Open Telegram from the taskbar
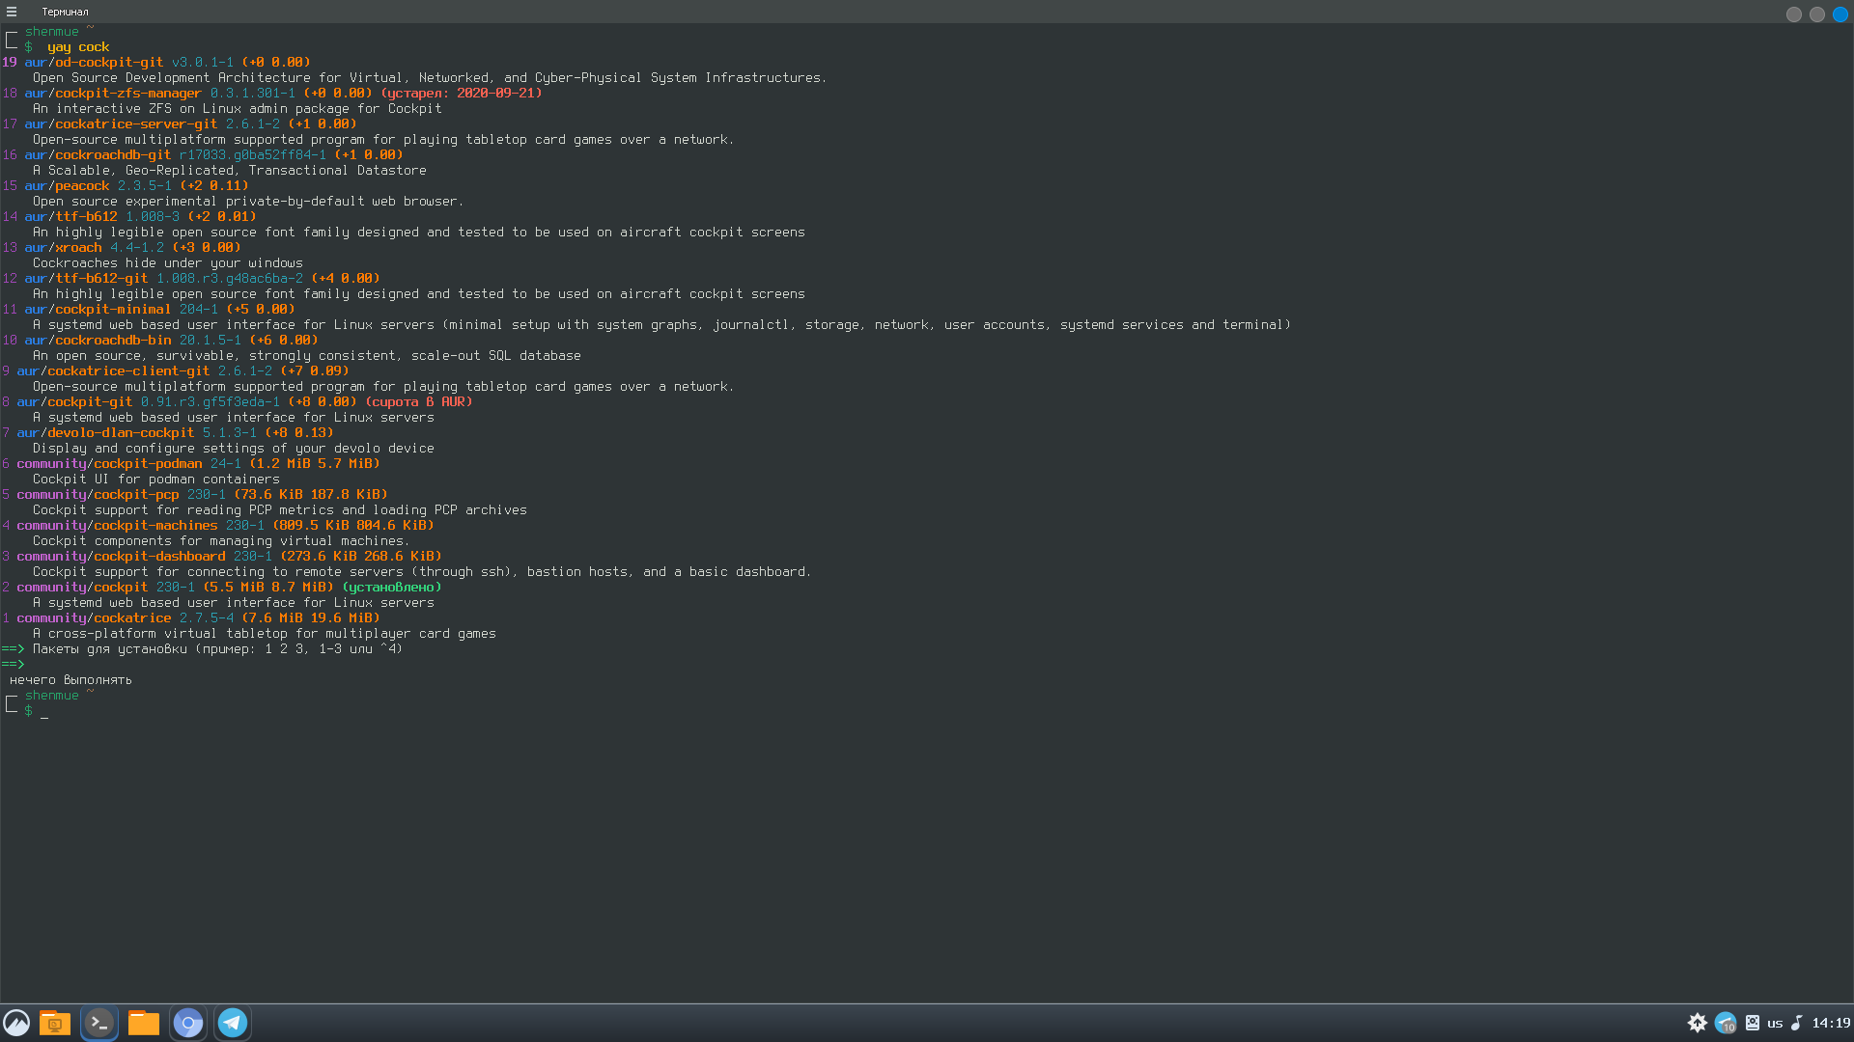This screenshot has height=1042, width=1854. coord(233,1023)
